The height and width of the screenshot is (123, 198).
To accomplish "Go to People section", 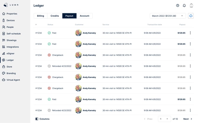I will (8, 27).
